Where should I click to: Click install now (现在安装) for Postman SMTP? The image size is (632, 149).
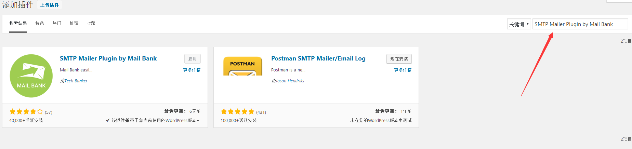[x=399, y=59]
